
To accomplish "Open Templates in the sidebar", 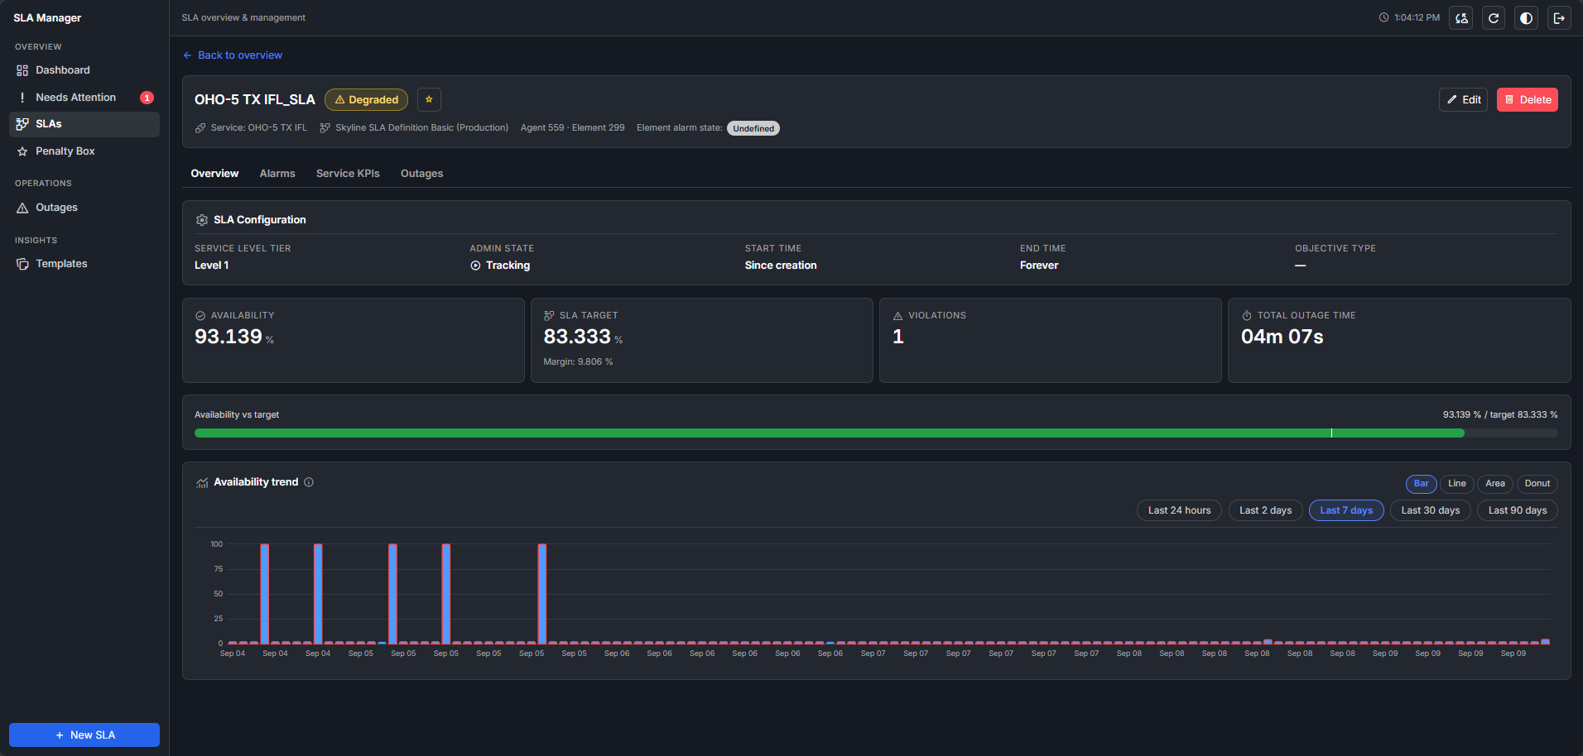I will click(84, 264).
